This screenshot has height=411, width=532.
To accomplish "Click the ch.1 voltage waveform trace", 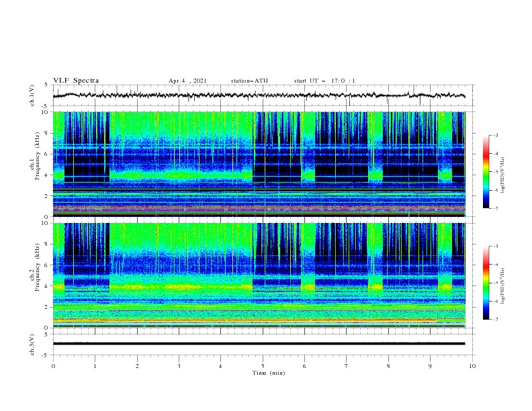I will [x=259, y=95].
